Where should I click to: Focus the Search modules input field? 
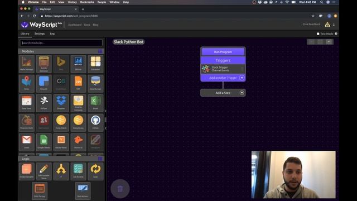pyautogui.click(x=61, y=43)
